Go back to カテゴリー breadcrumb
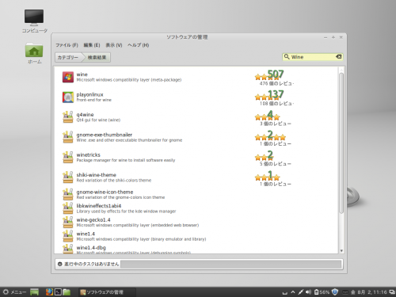 tap(68, 57)
